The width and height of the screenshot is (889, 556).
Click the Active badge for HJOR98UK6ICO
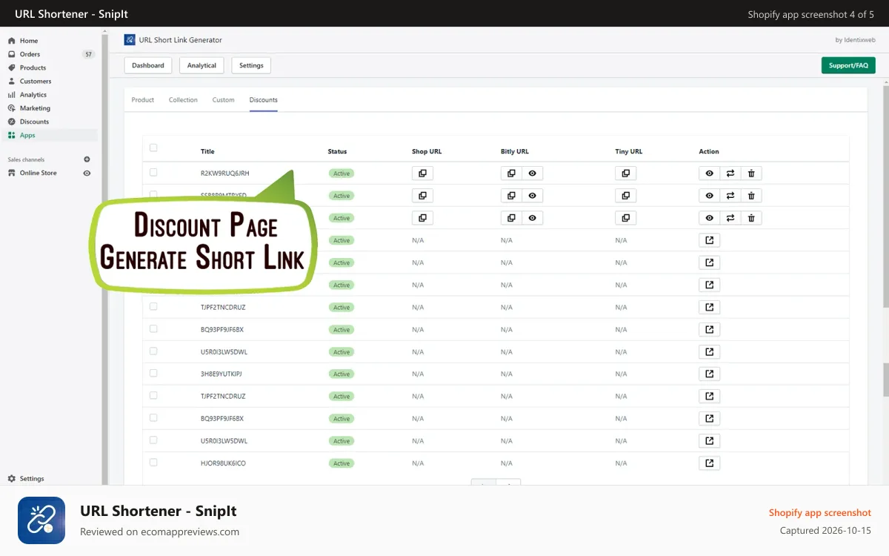(342, 463)
